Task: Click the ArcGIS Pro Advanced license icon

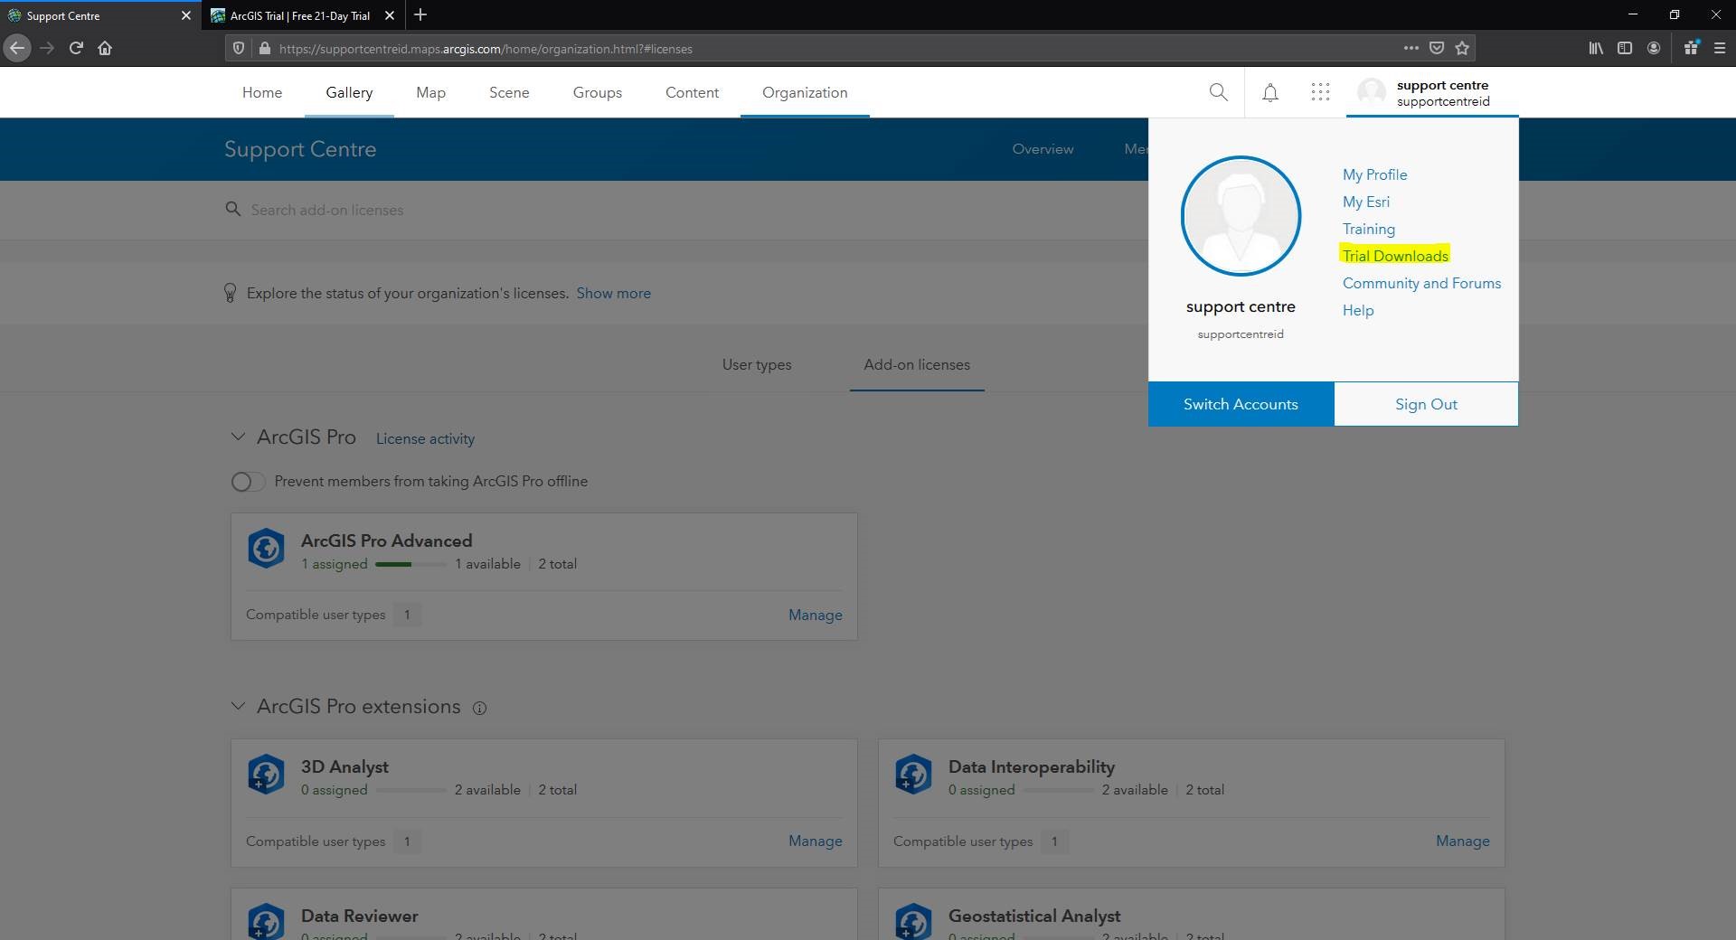Action: (267, 549)
